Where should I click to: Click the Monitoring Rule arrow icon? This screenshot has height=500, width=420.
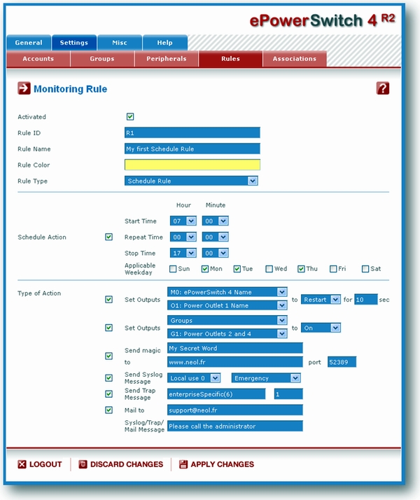click(x=24, y=88)
